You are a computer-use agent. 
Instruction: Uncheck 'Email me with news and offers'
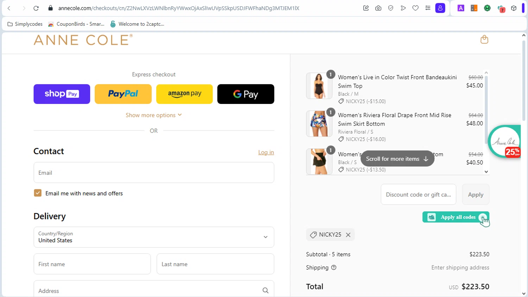coord(38,193)
